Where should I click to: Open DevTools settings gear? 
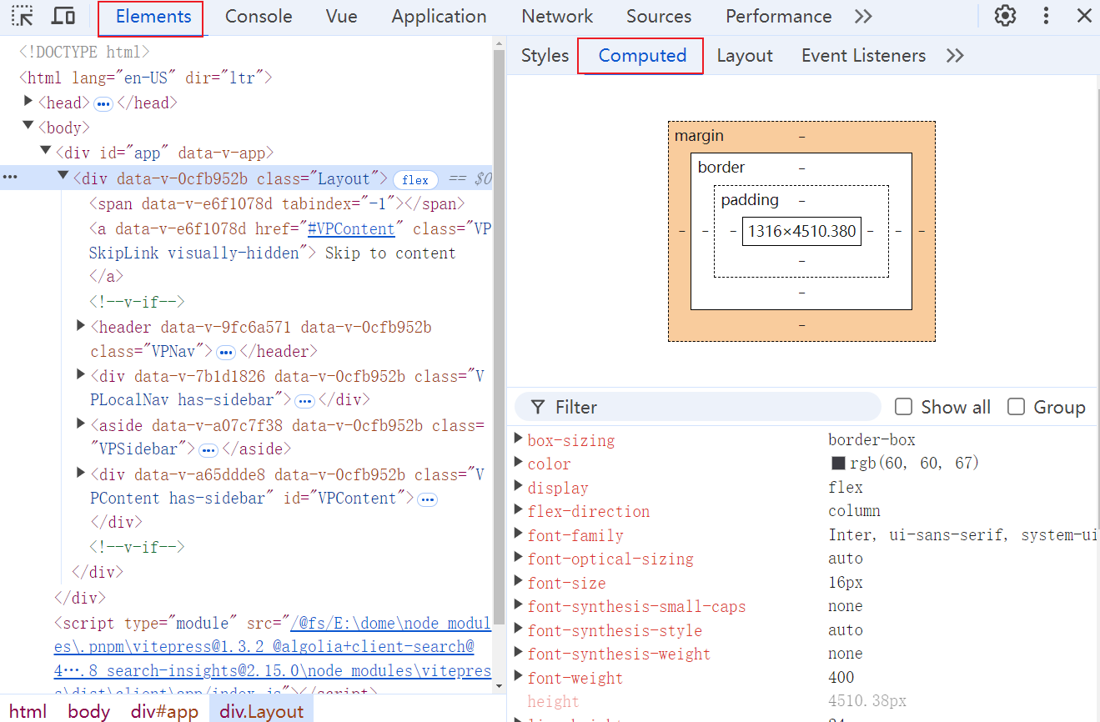pyautogui.click(x=1006, y=16)
